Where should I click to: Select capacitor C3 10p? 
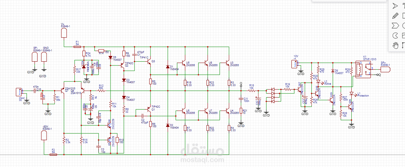pyautogui.click(x=99, y=147)
